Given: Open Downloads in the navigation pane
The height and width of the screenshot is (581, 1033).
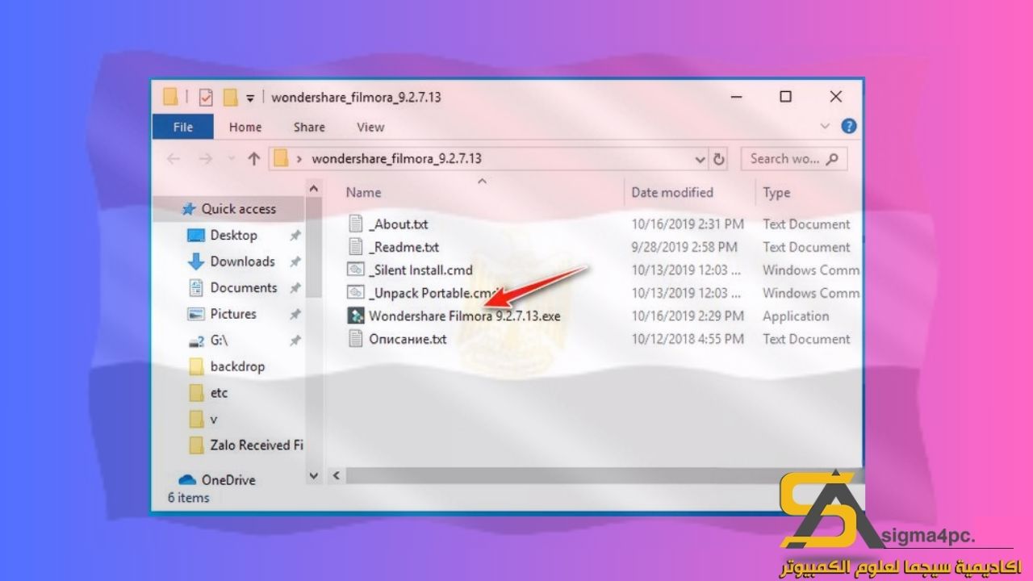Looking at the screenshot, I should (x=242, y=261).
